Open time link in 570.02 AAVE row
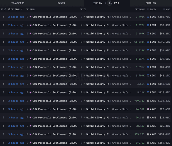Image resolution: width=172 pixels, height=146 pixels. coord(16,143)
